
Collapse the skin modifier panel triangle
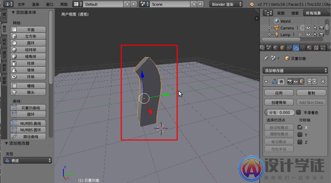click(266, 82)
